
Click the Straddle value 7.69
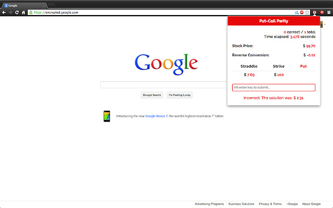point(249,75)
